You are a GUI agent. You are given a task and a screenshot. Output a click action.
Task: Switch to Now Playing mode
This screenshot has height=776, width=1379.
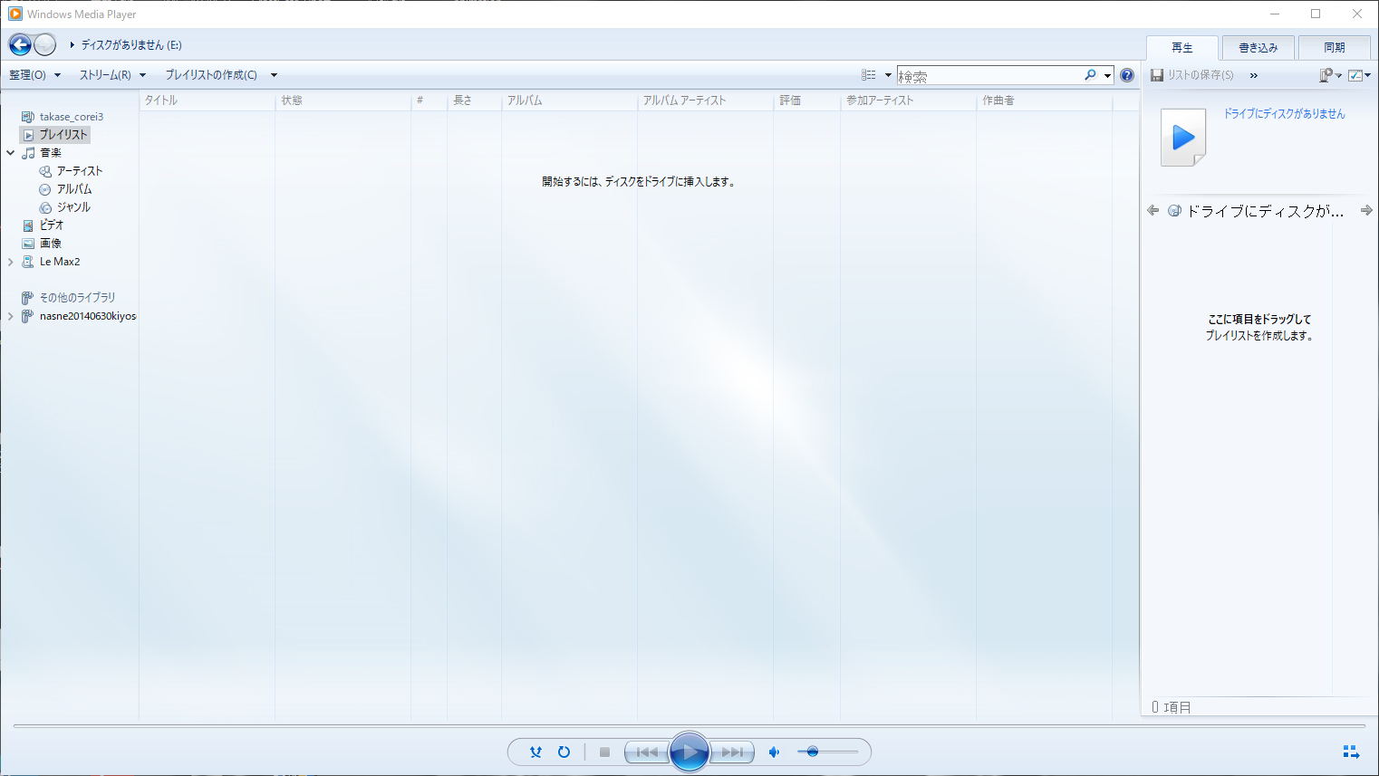click(1351, 752)
